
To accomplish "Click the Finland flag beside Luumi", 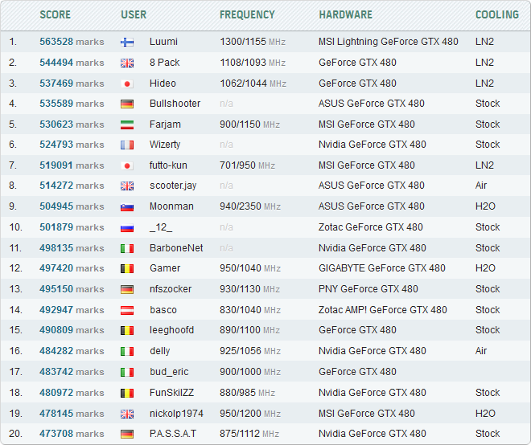I will tap(127, 42).
